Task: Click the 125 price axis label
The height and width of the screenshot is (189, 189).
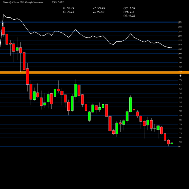Action: click(180, 120)
